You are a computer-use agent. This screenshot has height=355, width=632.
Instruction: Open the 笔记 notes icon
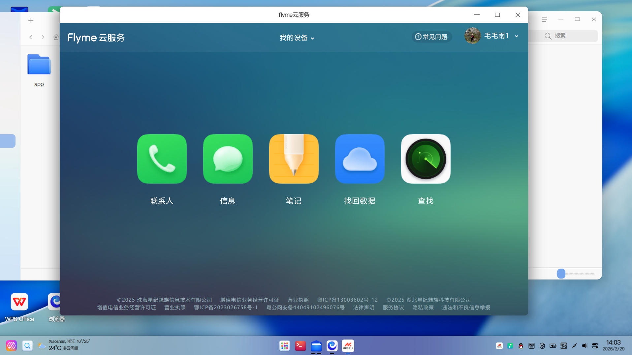click(294, 159)
